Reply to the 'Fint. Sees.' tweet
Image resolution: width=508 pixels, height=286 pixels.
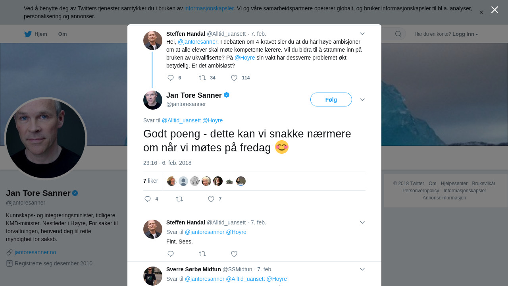click(171, 254)
